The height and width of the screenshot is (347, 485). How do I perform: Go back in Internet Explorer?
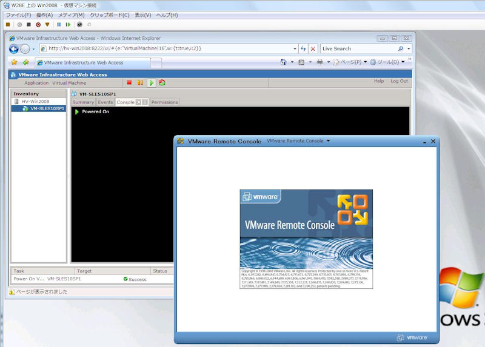tap(14, 49)
